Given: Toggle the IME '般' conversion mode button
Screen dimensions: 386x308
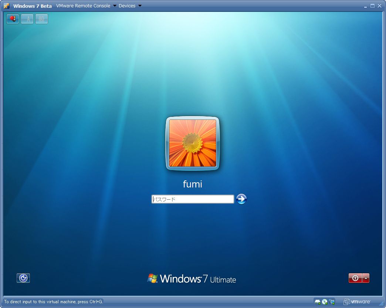Looking at the screenshot, I should pos(42,19).
